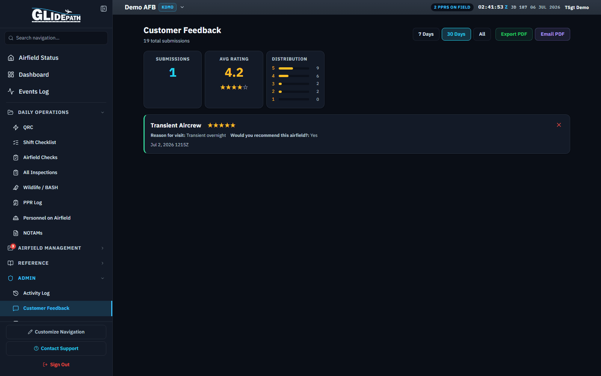Screen dimensions: 601x376
Task: Click the Personnel on Airfield hard hat icon
Action: pos(16,218)
